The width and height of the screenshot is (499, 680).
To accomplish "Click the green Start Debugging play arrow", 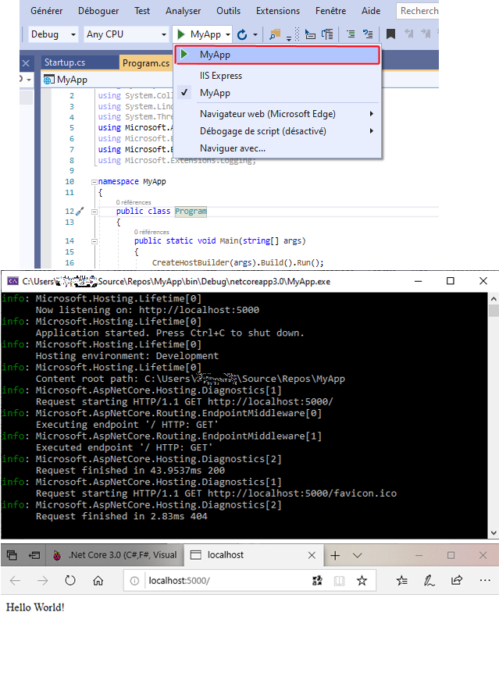I will tap(181, 34).
